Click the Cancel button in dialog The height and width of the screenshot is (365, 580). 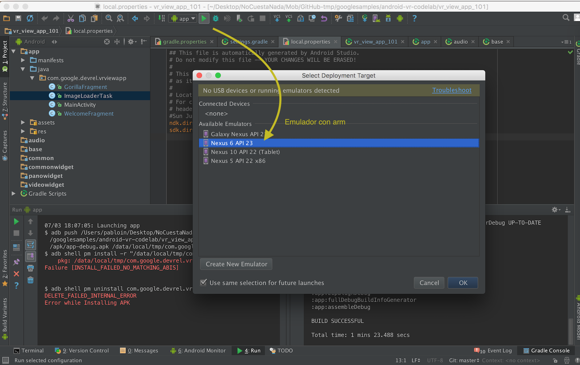pos(429,283)
